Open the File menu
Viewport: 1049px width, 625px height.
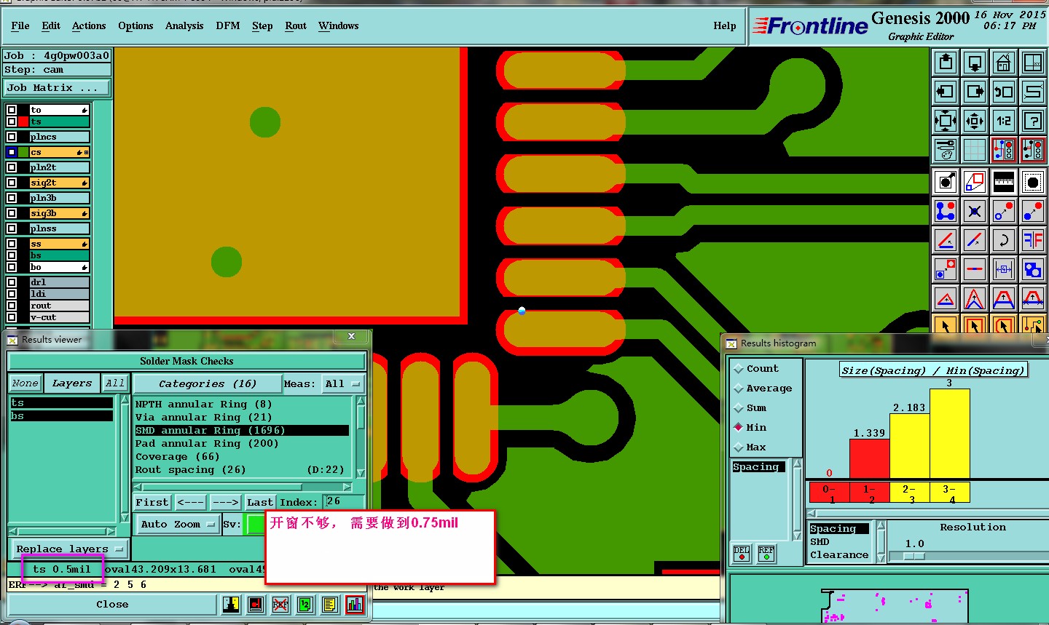(x=20, y=25)
